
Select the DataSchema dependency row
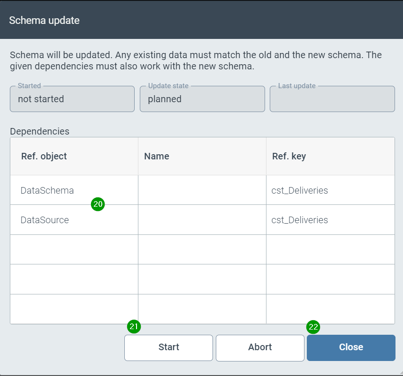tap(47, 190)
